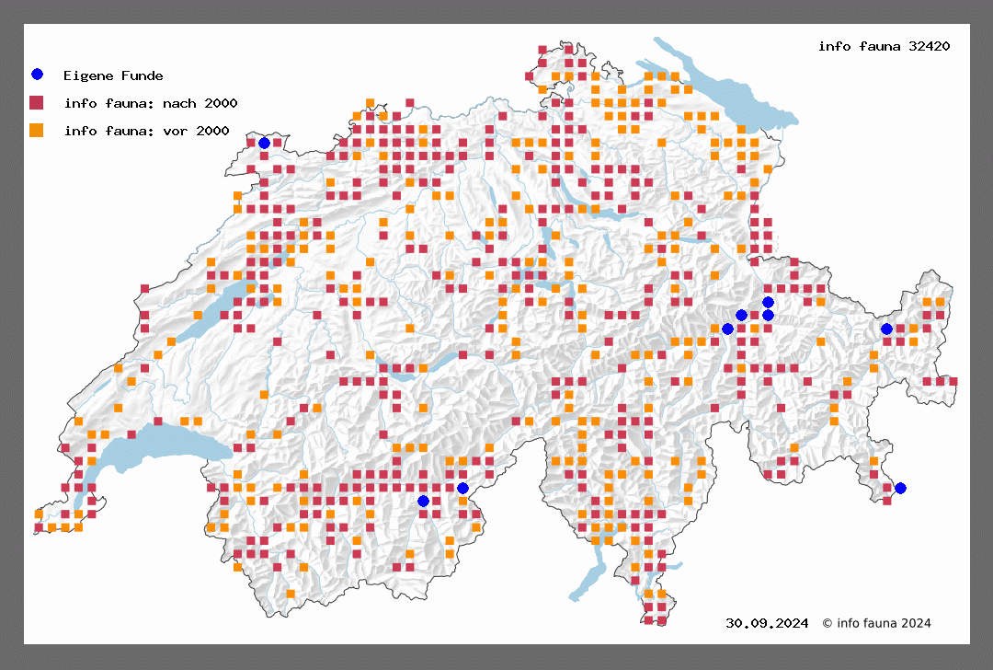Click Lago Maggiore at the southern border

tap(588, 580)
